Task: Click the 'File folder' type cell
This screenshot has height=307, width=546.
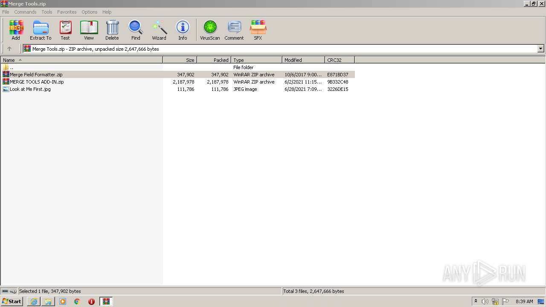Action: [x=244, y=67]
